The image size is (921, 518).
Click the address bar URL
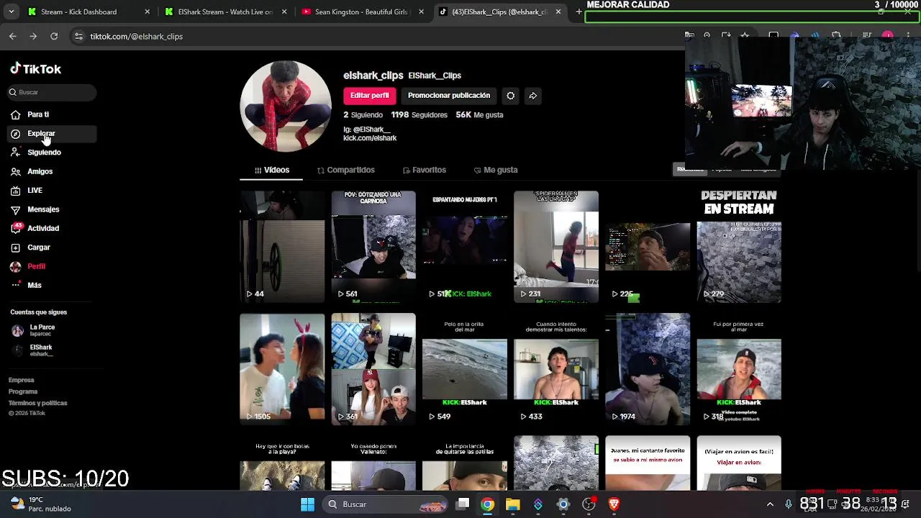click(136, 36)
